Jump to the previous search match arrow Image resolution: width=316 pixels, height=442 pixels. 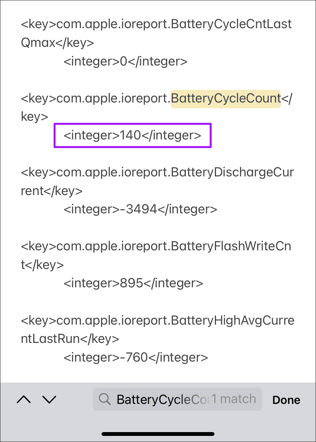pos(24,399)
